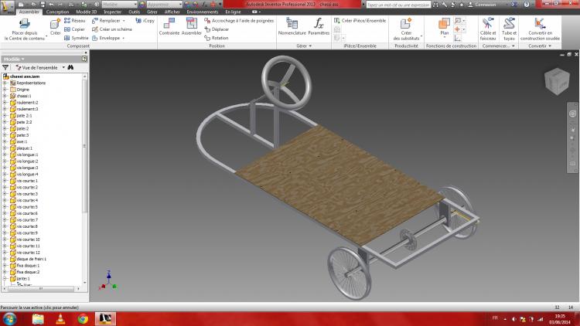Switch to the Inspecter ribbon tab
Image resolution: width=580 pixels, height=326 pixels.
click(113, 12)
